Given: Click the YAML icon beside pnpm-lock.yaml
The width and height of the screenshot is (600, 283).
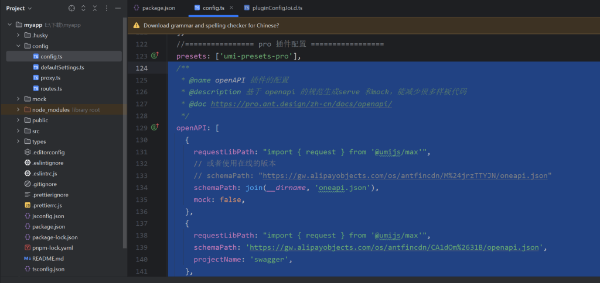Looking at the screenshot, I should click(28, 248).
